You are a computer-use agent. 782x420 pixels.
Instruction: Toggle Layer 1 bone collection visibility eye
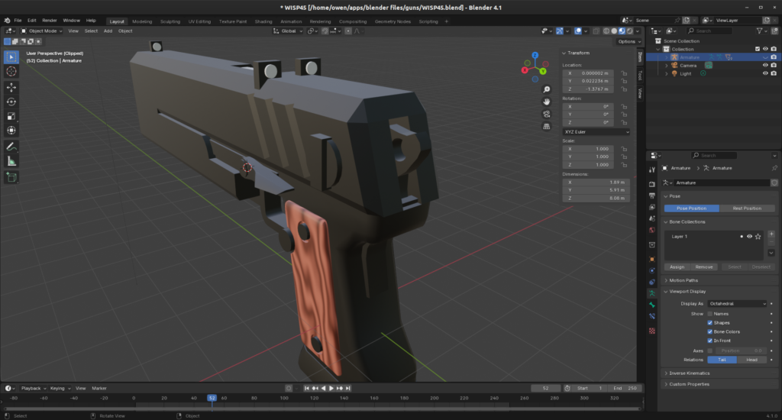coord(749,237)
